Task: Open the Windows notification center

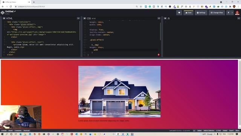Action: click(x=237, y=134)
